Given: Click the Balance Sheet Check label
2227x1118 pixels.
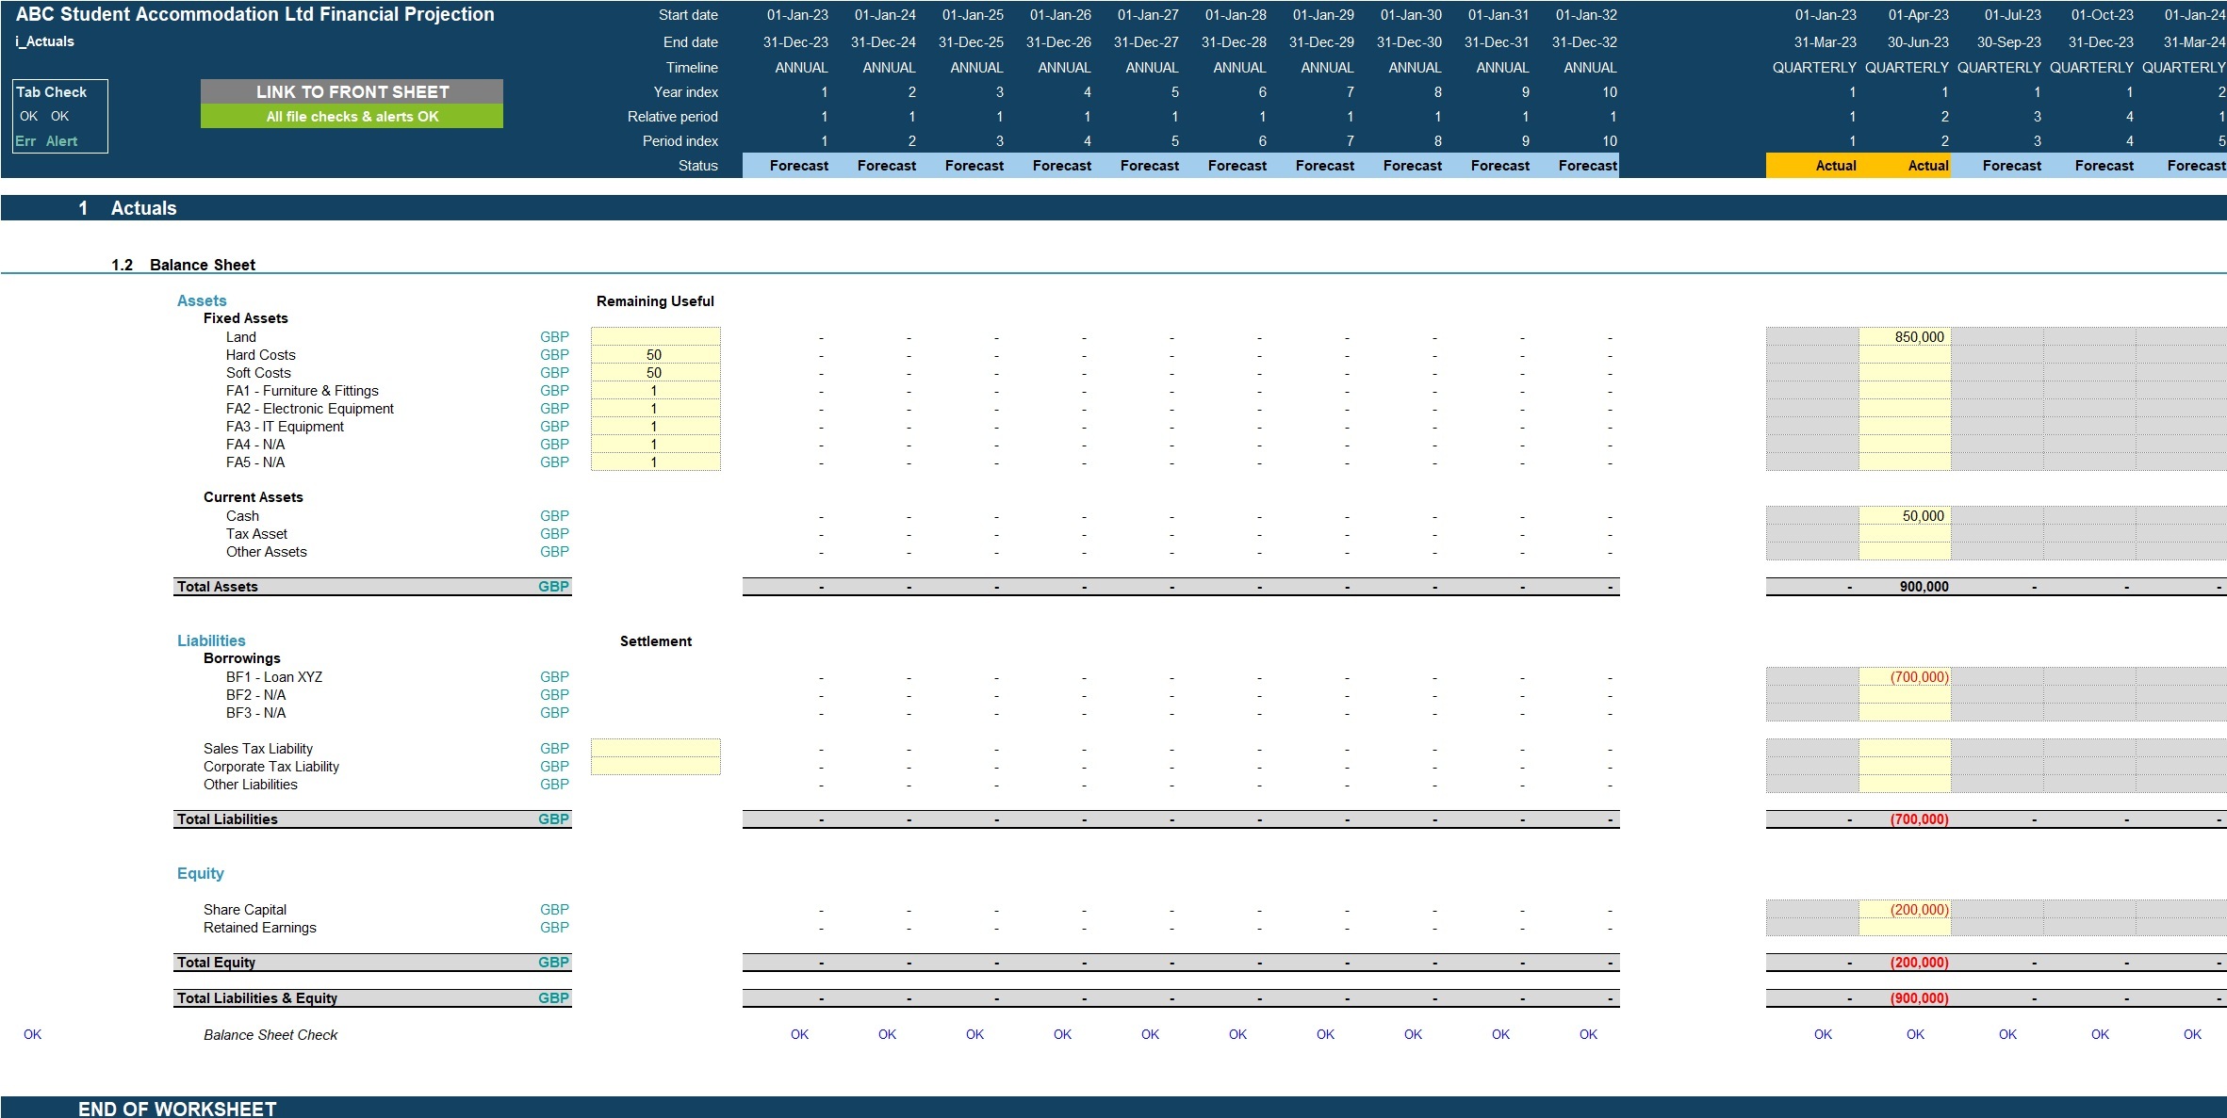Looking at the screenshot, I should click(x=270, y=1034).
